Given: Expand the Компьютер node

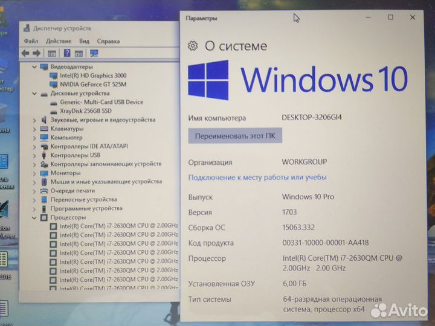Looking at the screenshot, I should pos(34,138).
